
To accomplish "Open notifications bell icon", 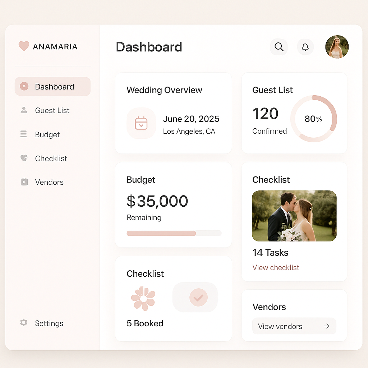I will [305, 47].
